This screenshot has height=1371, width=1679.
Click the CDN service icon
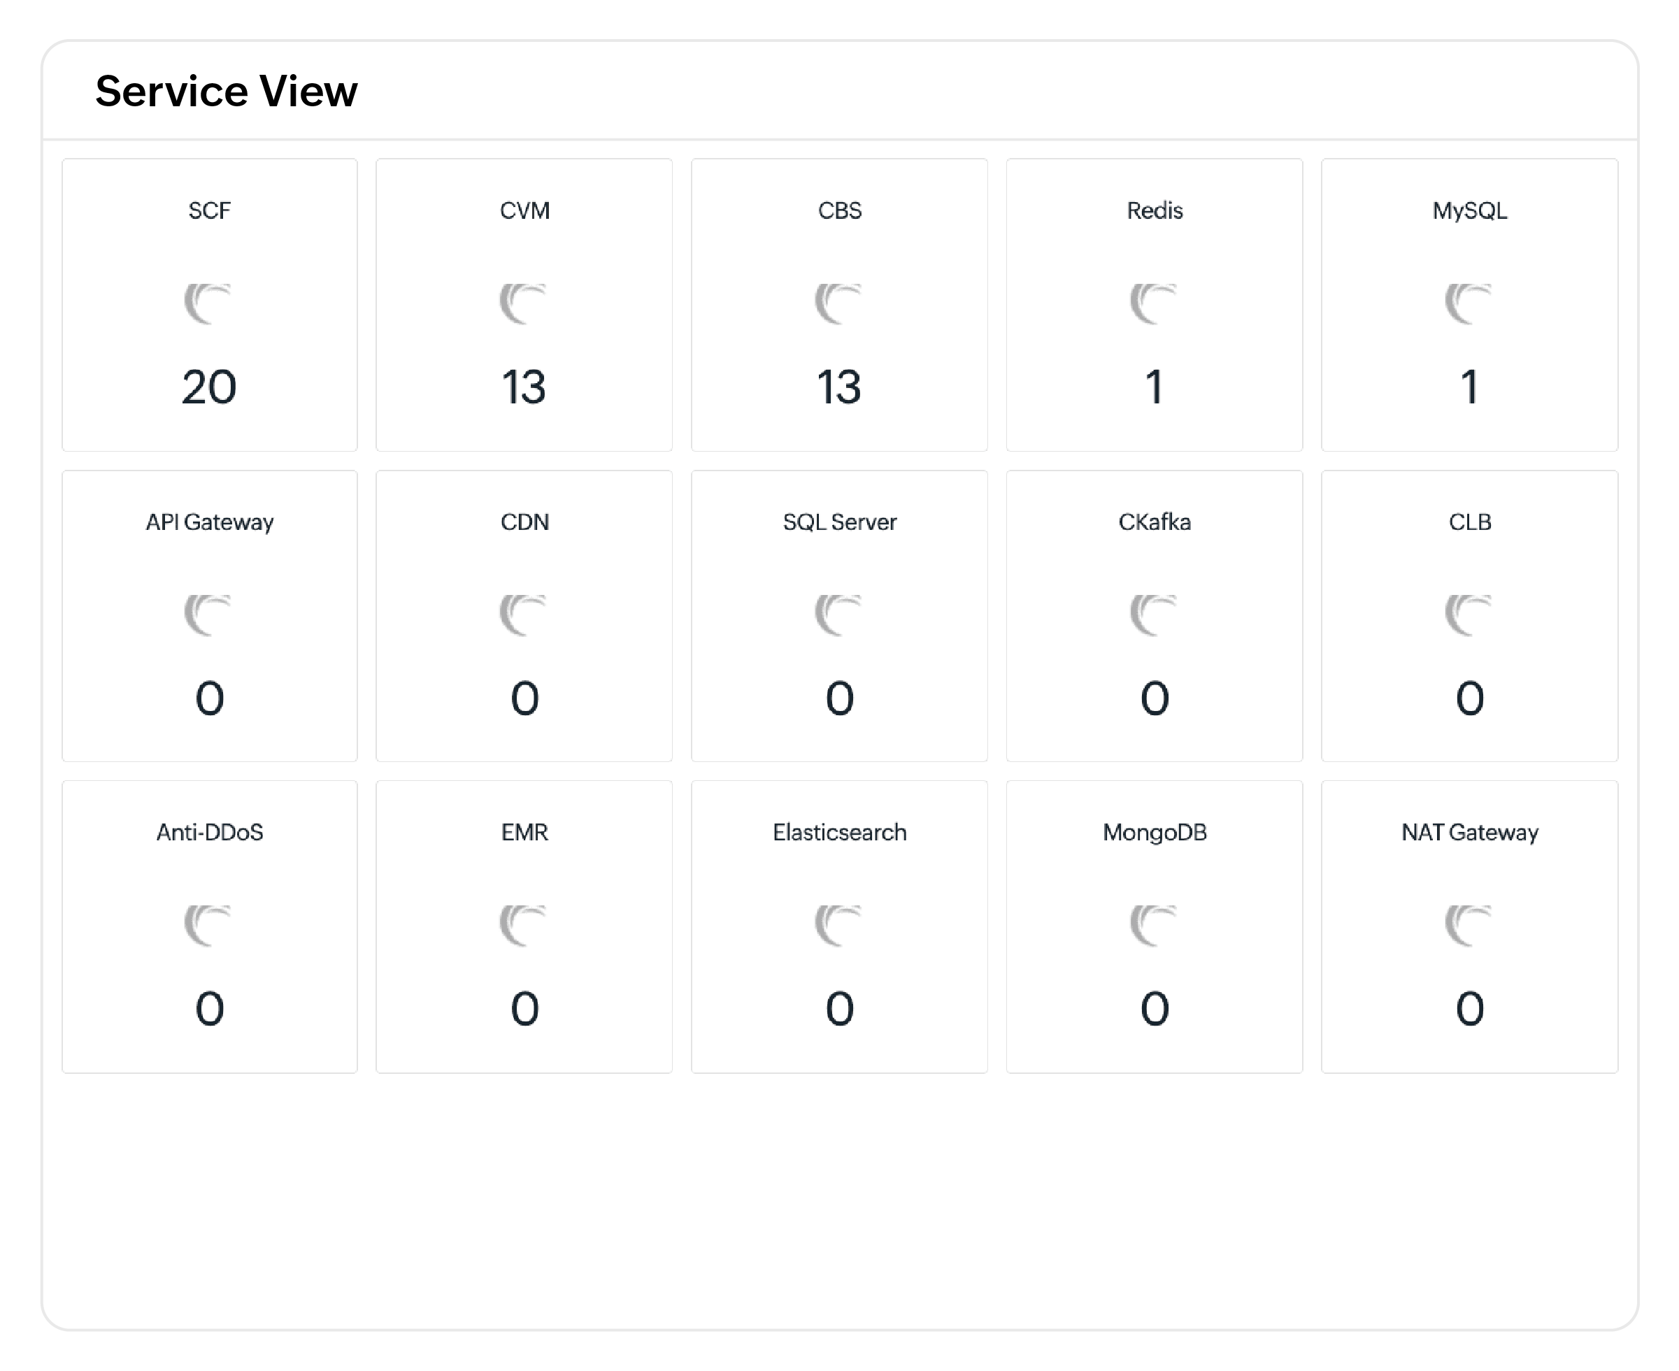523,615
